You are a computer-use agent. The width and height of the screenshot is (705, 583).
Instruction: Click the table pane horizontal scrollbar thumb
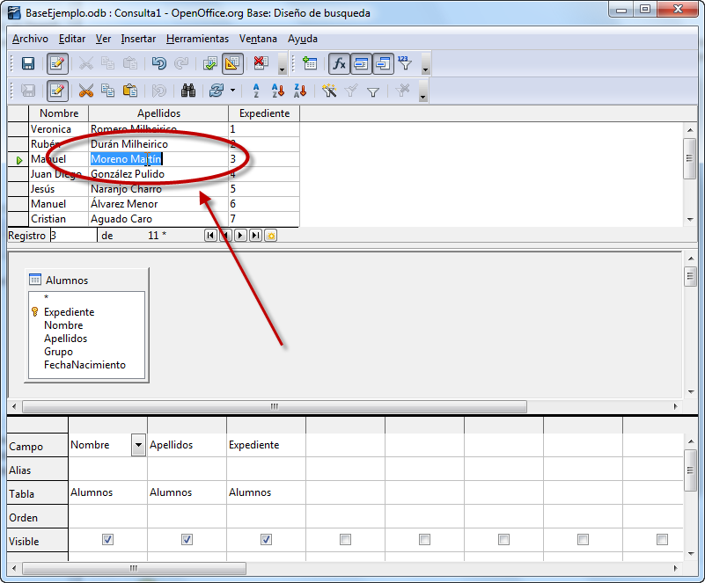(275, 406)
